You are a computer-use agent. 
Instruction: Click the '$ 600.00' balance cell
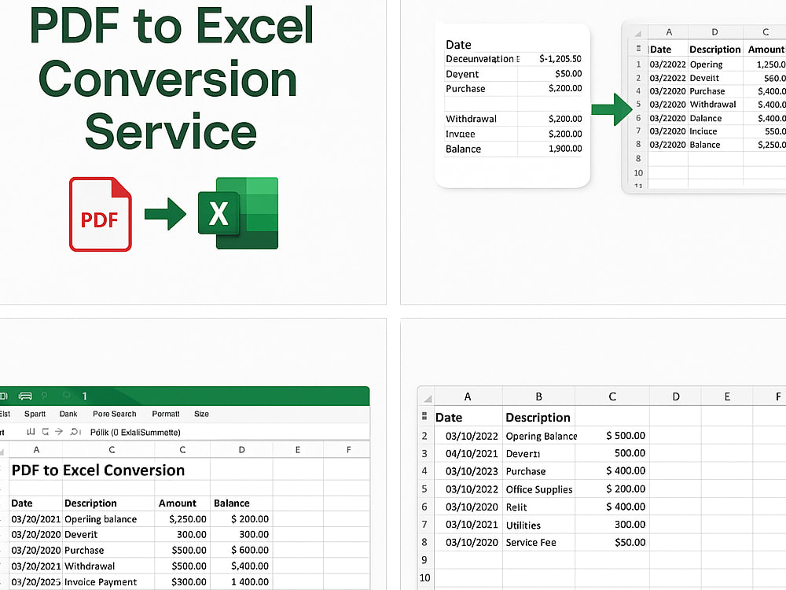[x=250, y=551]
